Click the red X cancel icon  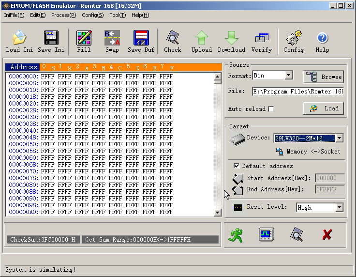(x=327, y=235)
